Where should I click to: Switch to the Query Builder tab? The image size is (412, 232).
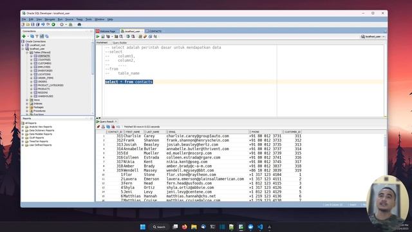pos(120,43)
